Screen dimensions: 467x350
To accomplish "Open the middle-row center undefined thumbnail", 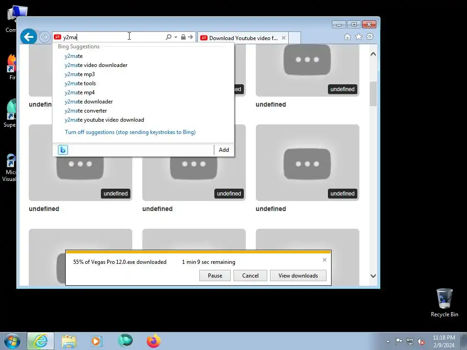I will 194,179.
